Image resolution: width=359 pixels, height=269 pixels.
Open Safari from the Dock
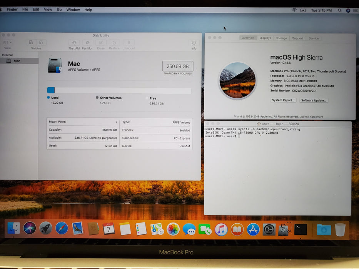tap(62, 228)
